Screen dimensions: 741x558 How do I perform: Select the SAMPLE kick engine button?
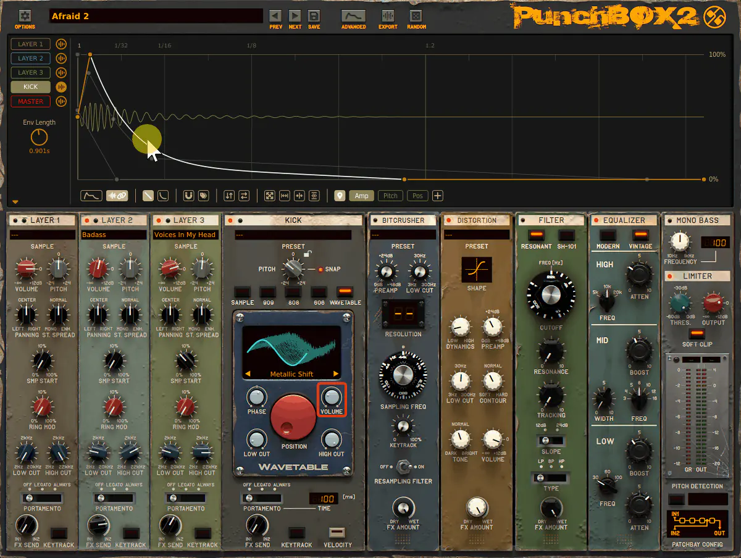(243, 292)
